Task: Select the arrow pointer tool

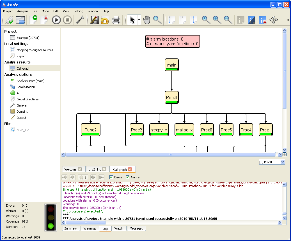Action: click(132, 20)
